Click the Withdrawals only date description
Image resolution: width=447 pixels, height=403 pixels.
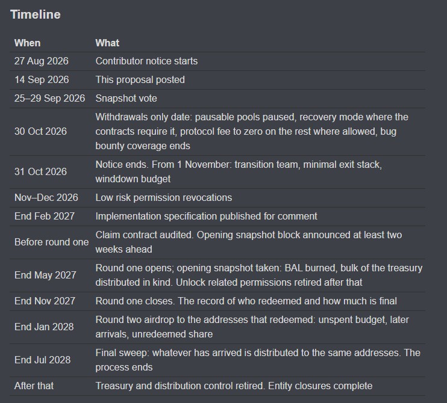tap(252, 132)
